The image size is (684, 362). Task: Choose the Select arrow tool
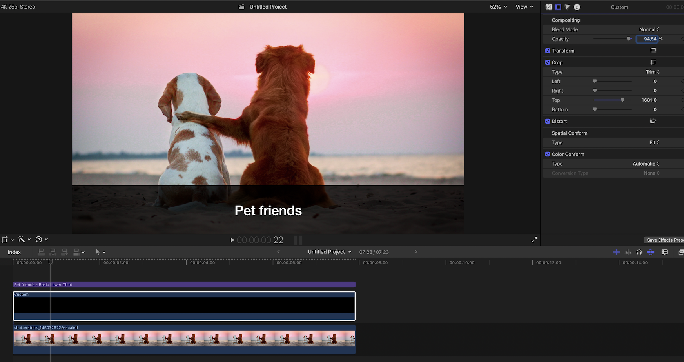(x=98, y=252)
